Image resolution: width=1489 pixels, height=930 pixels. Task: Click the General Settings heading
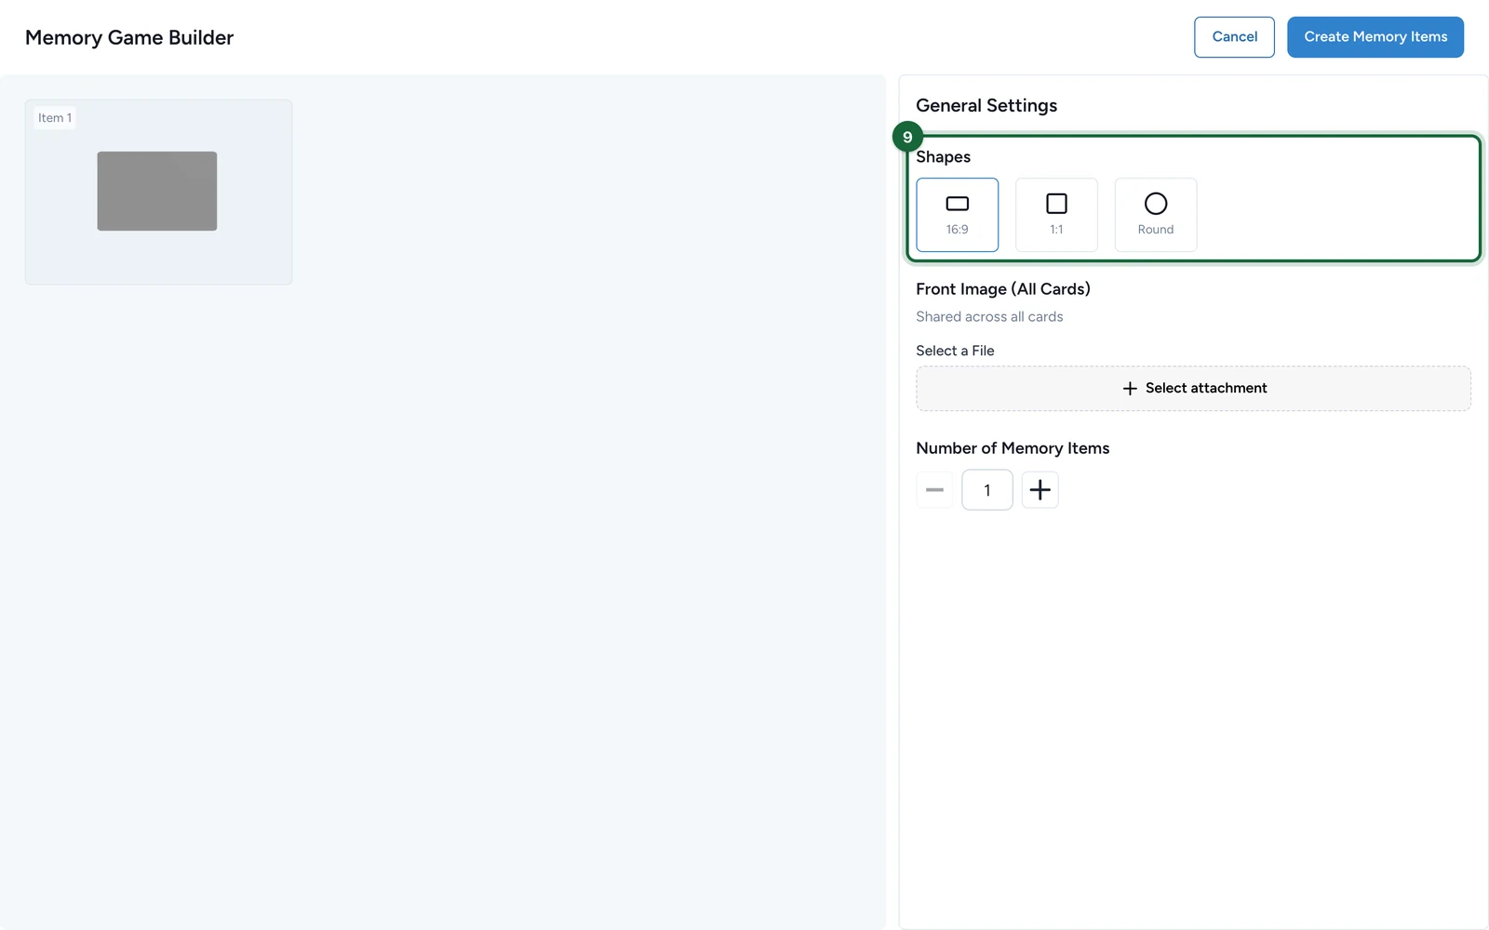click(x=986, y=105)
